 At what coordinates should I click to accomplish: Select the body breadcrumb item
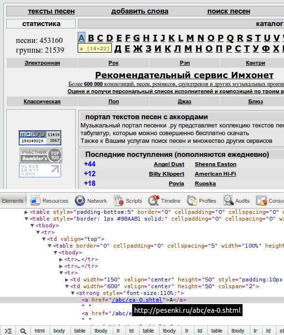tap(59, 331)
